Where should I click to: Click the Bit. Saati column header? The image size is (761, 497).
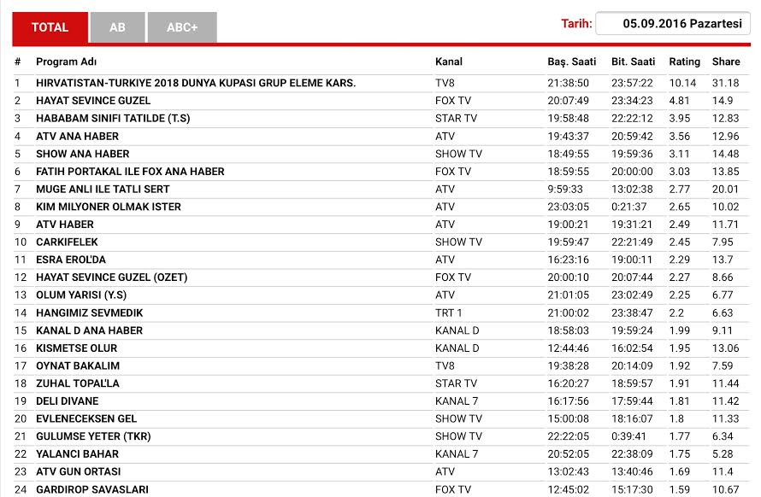[x=633, y=61]
